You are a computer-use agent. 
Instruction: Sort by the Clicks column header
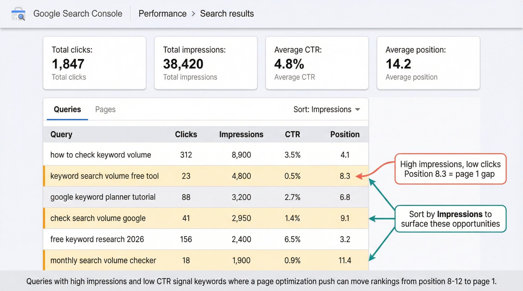click(186, 134)
